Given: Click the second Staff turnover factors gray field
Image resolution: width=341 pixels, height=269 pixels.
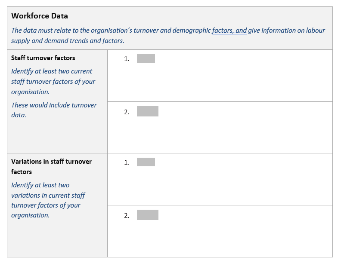Looking at the screenshot, I should [147, 111].
